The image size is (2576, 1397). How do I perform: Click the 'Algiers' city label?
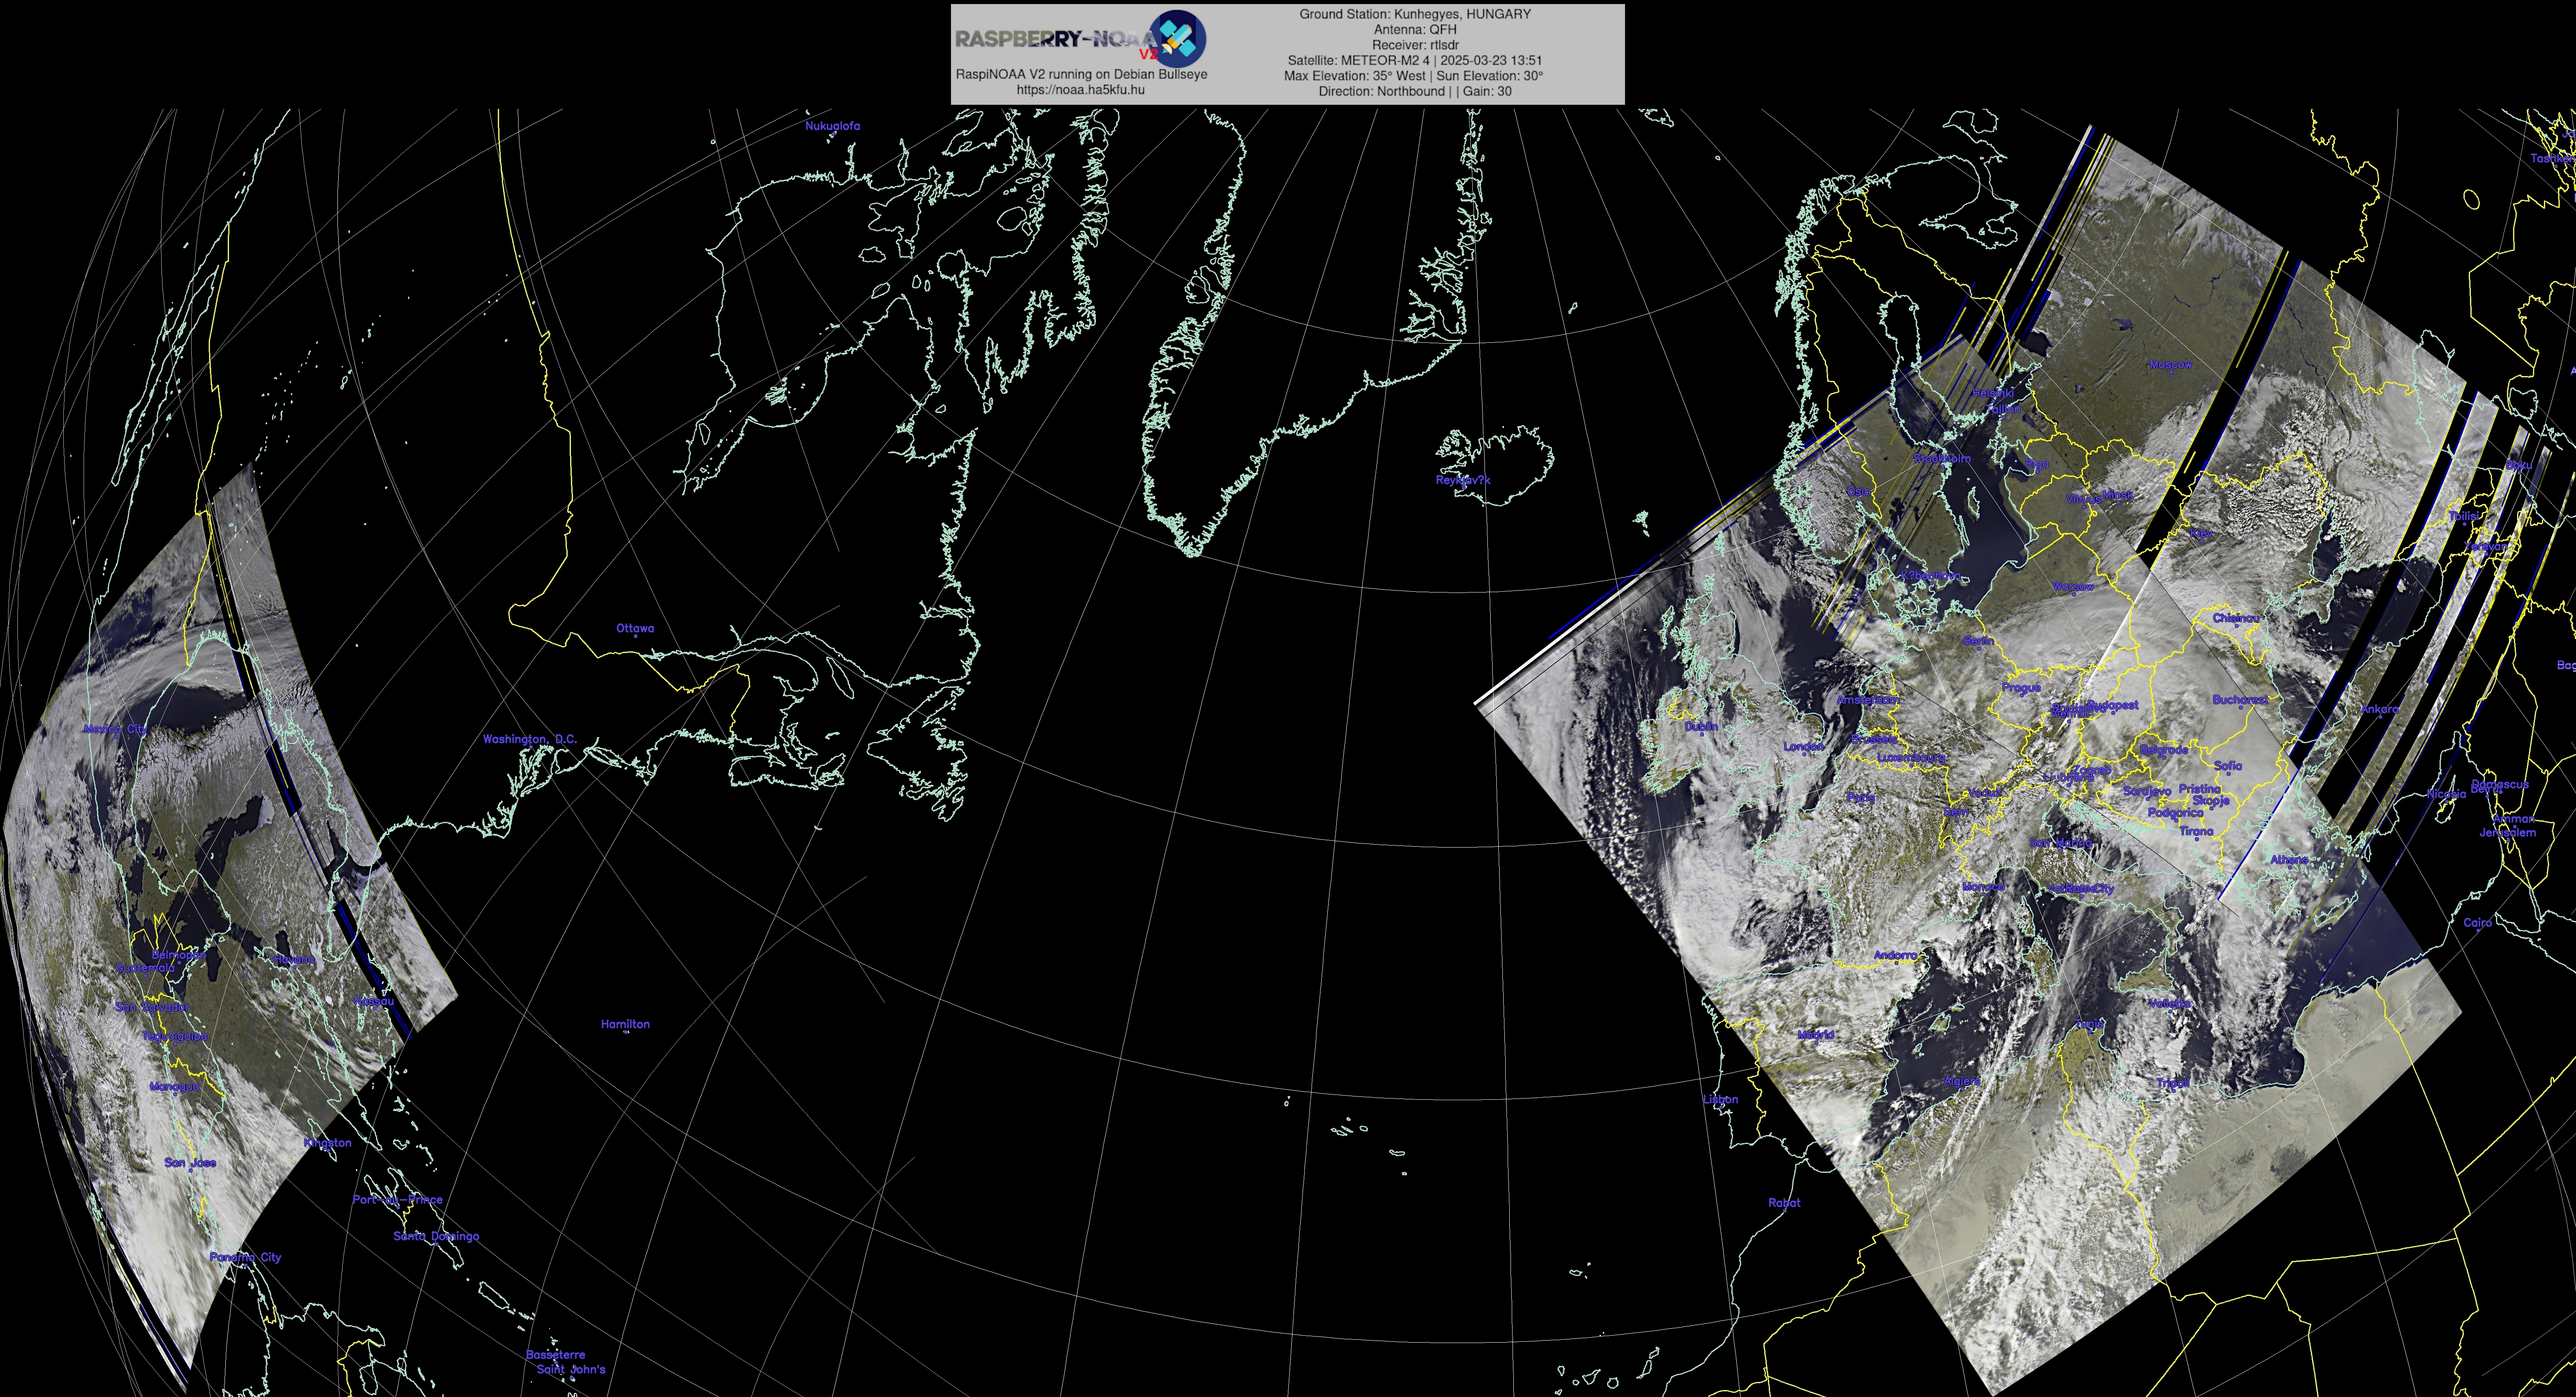coord(1962,1082)
